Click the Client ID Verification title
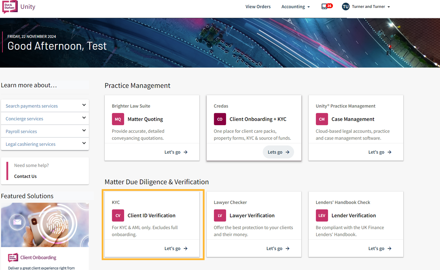This screenshot has height=270, width=440. pyautogui.click(x=152, y=215)
